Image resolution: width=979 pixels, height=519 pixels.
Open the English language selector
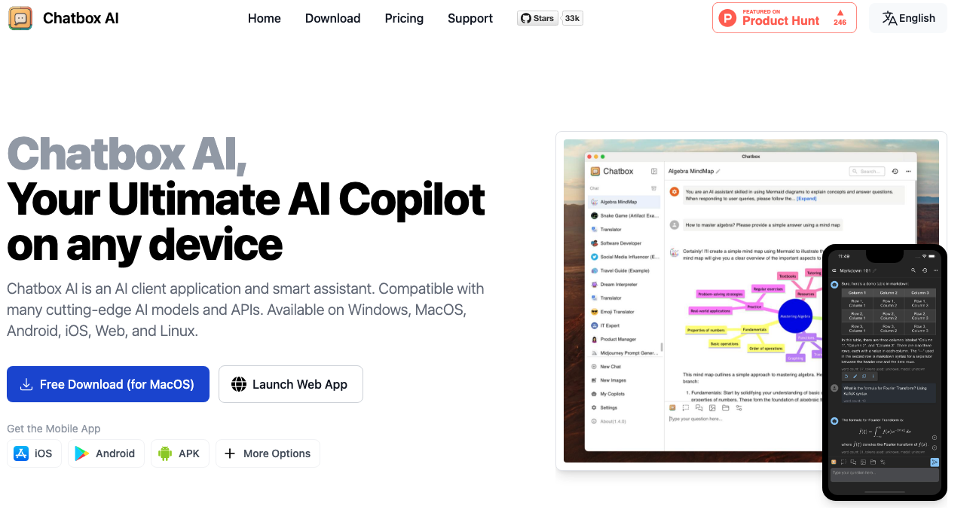click(x=908, y=18)
